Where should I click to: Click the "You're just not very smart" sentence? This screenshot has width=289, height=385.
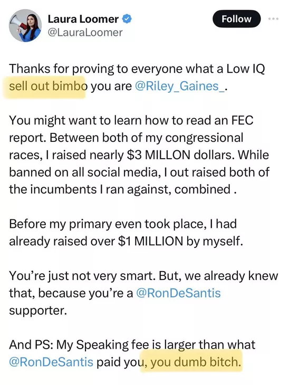pos(82,276)
